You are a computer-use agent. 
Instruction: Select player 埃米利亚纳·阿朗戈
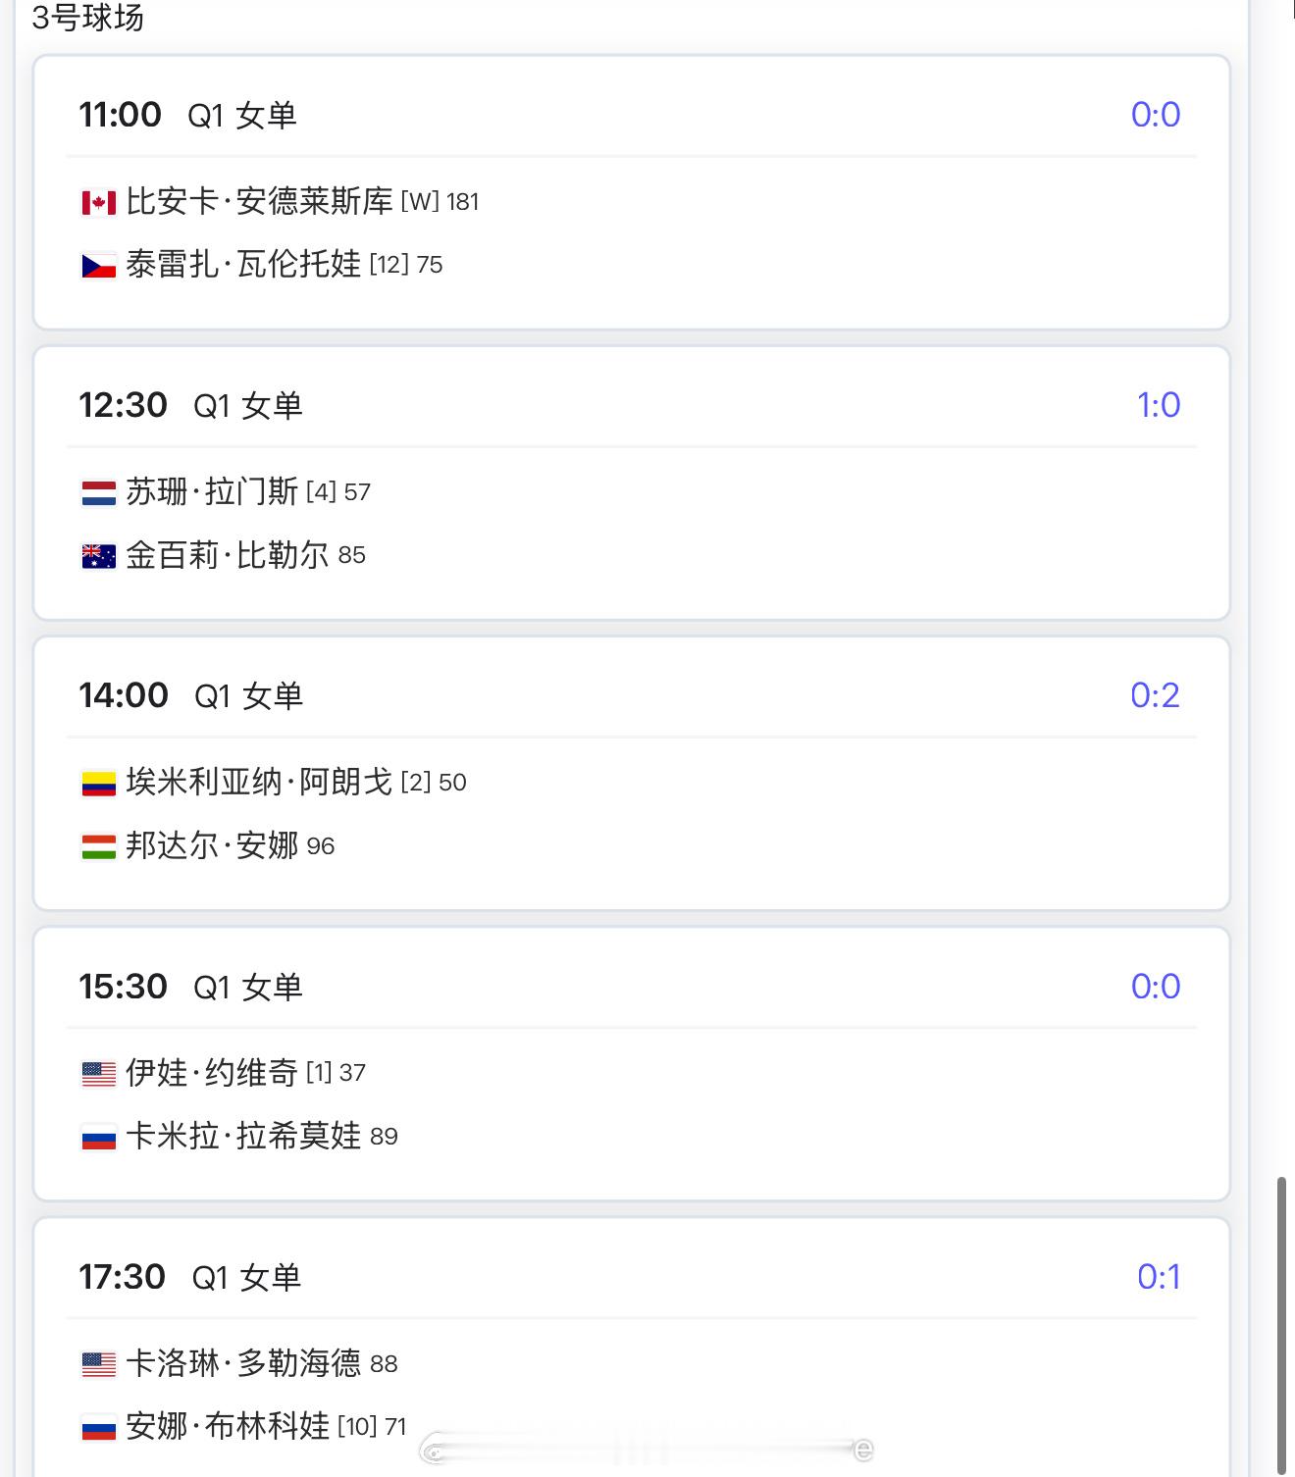click(259, 783)
